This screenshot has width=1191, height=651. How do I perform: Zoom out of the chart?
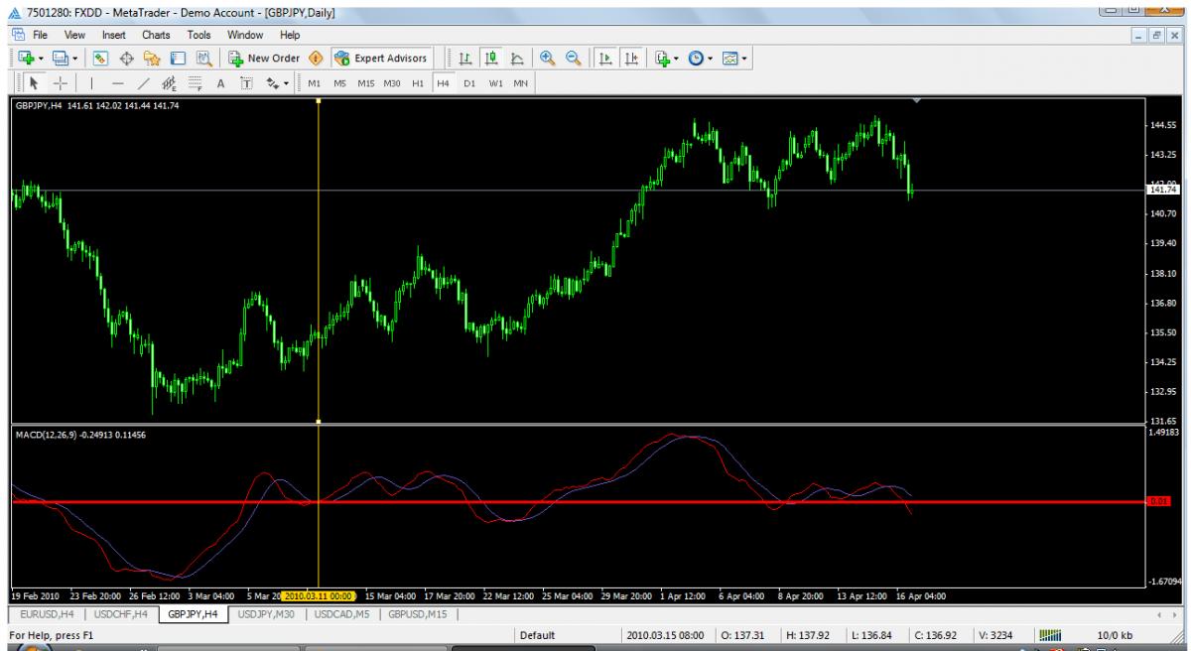(574, 58)
